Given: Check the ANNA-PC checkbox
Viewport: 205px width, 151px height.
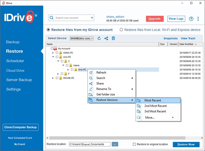Looking at the screenshot, I should pyautogui.click(x=57, y=53).
